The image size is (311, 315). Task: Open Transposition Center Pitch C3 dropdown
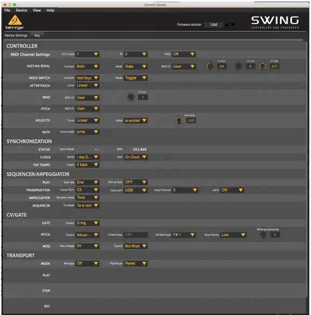pos(87,190)
